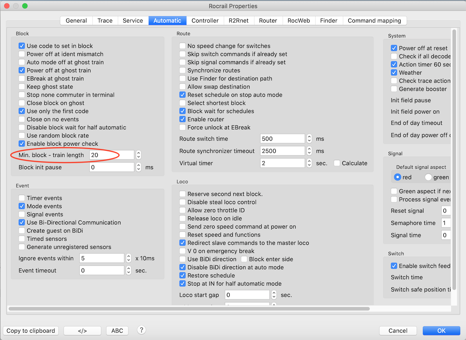Click the question mark help button
The image size is (466, 340).
[141, 330]
